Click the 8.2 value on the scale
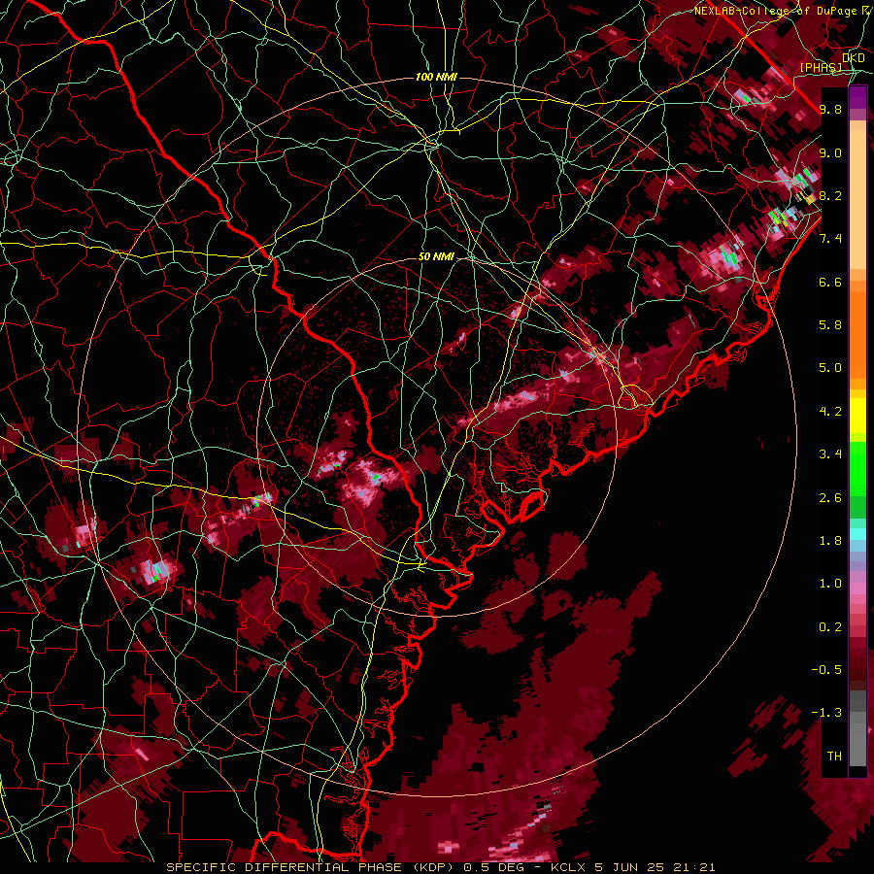The image size is (874, 874). point(830,195)
